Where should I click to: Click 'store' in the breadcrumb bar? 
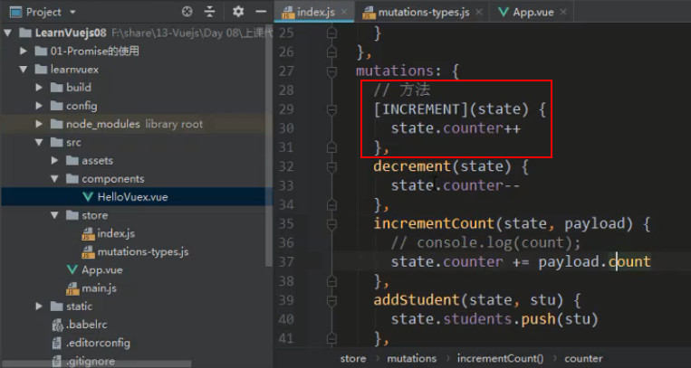(353, 358)
